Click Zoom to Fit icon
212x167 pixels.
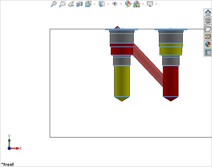pos(54,4)
